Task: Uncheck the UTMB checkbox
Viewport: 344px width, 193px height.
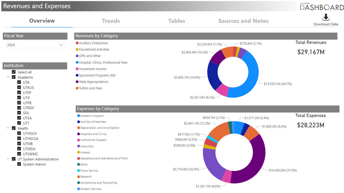Action: click(19, 143)
